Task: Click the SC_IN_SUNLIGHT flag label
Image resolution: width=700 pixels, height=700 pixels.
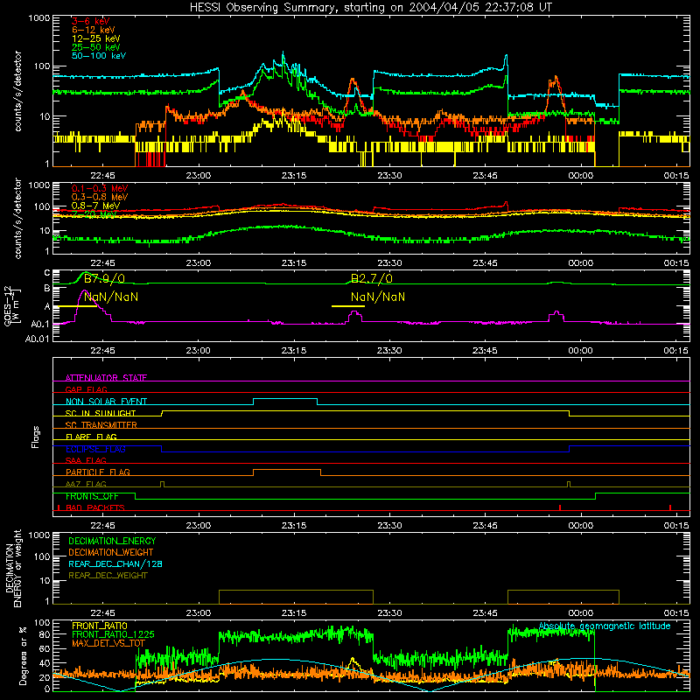Action: [101, 413]
